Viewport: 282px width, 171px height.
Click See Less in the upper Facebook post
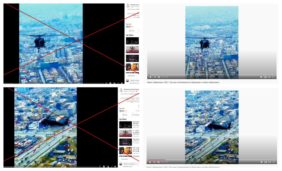point(129,24)
